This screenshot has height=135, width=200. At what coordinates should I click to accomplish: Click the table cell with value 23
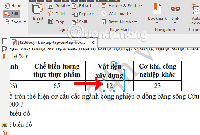click(157, 86)
